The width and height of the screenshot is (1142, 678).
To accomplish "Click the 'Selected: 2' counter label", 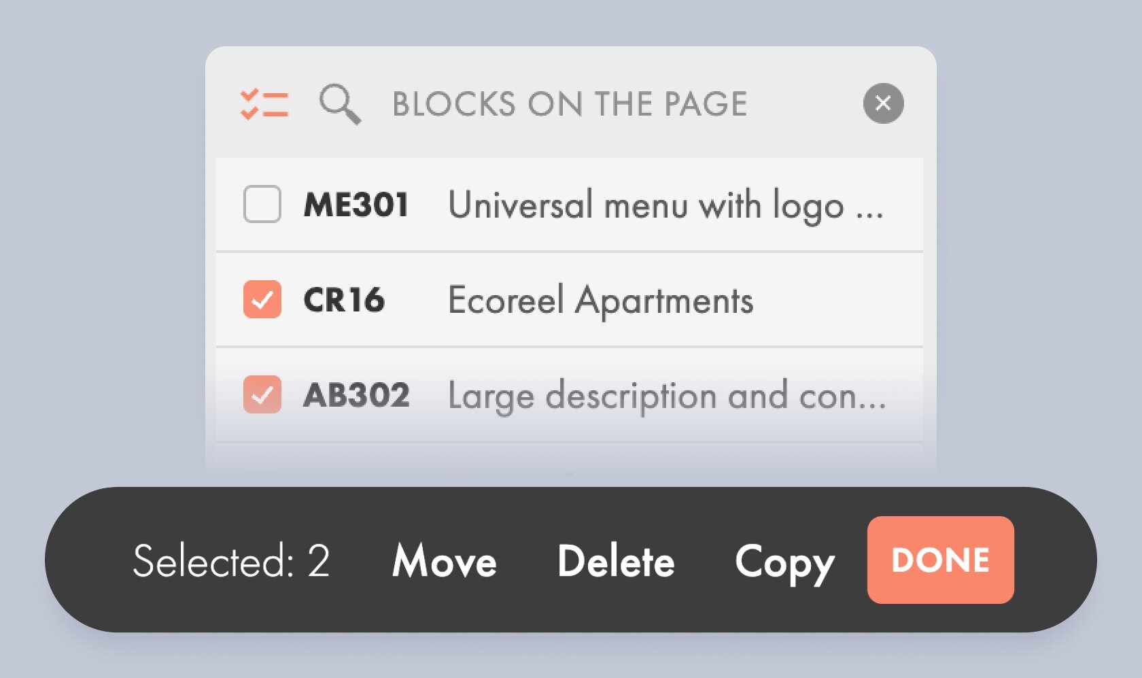I will pyautogui.click(x=231, y=561).
